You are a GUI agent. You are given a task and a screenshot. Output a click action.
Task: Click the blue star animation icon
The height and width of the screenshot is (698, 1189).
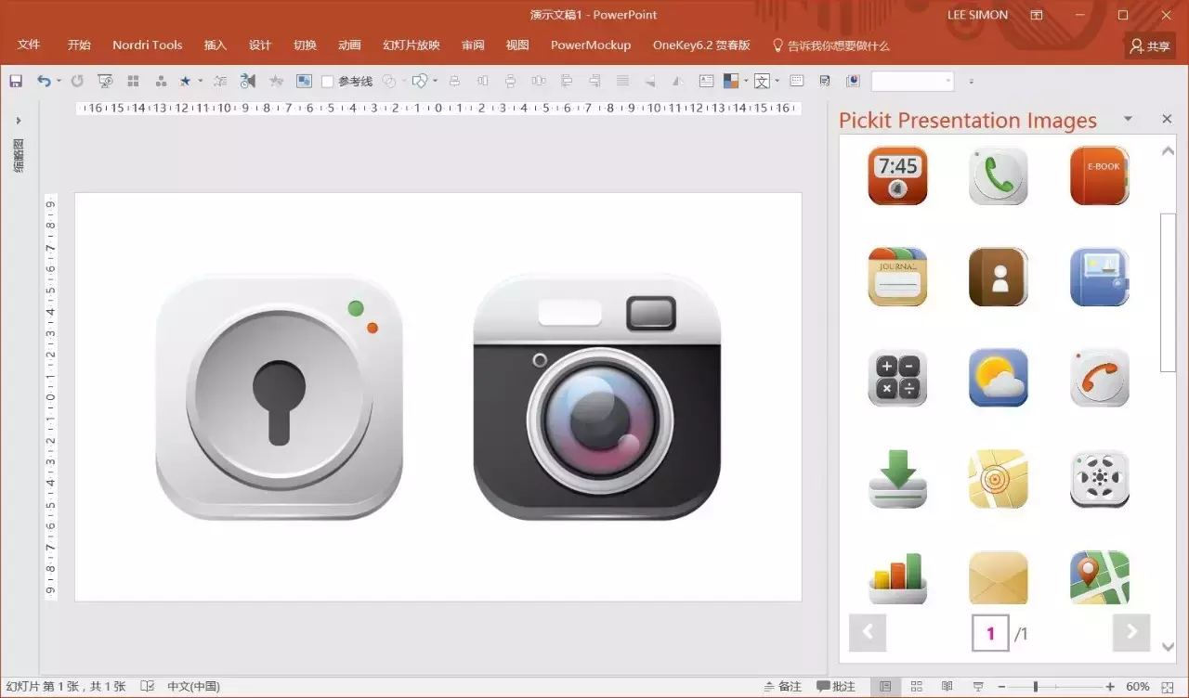tap(185, 82)
